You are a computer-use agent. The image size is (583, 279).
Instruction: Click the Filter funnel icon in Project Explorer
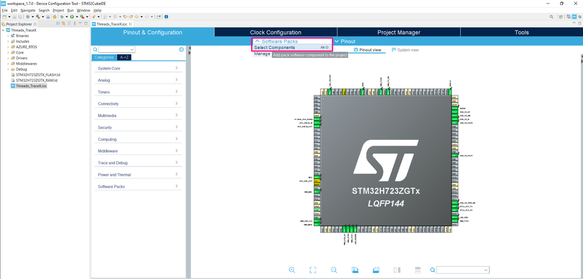[x=69, y=24]
